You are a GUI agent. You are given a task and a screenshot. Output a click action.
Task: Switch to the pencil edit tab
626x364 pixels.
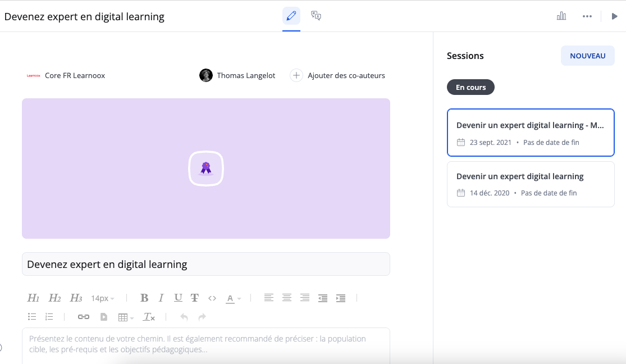[x=291, y=16]
